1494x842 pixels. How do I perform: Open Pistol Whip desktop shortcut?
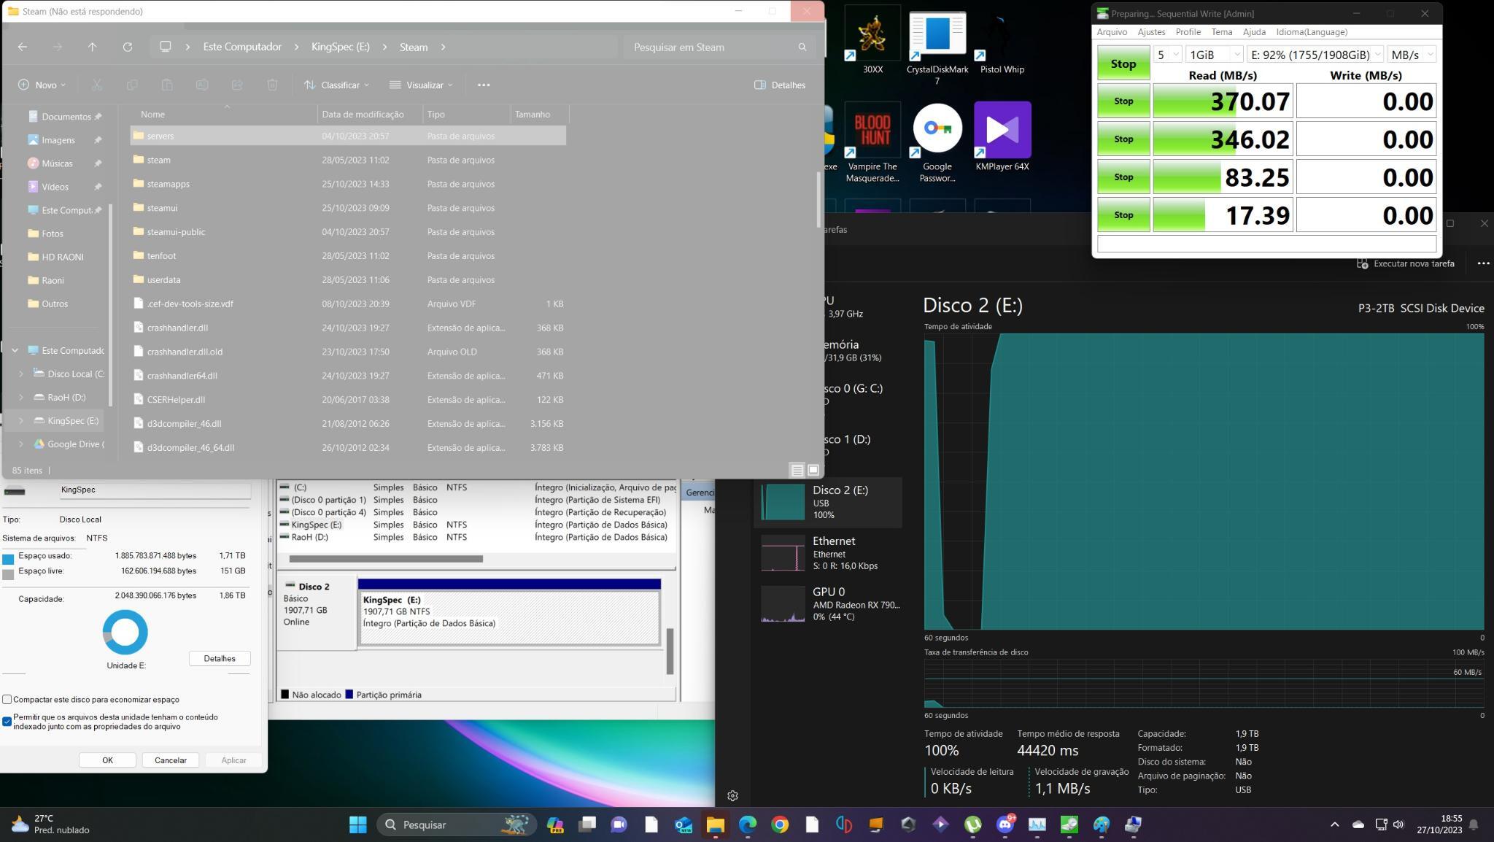click(1002, 41)
